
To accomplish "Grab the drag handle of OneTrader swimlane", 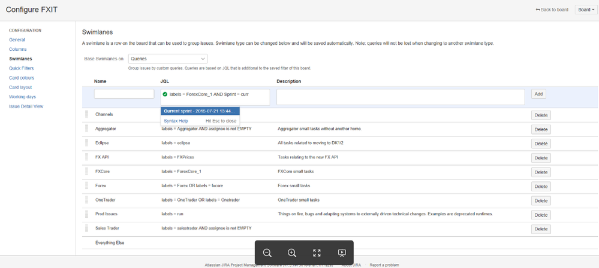I will pos(86,200).
